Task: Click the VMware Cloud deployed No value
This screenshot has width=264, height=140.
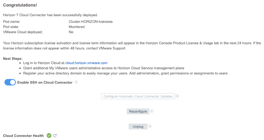Action: tap(71, 32)
